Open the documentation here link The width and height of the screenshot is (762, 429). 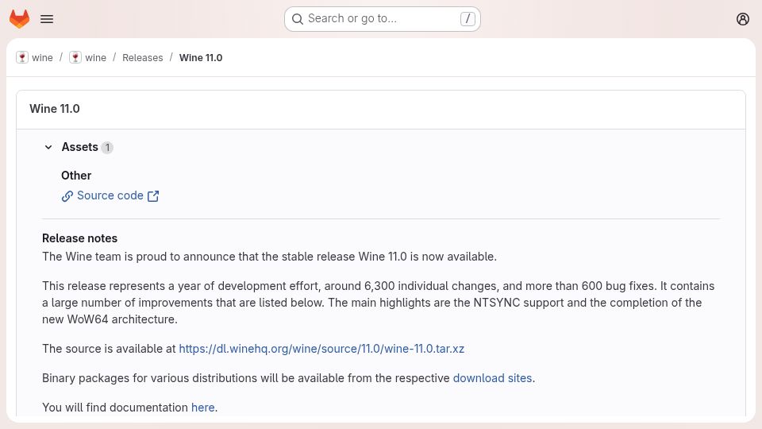click(x=202, y=407)
